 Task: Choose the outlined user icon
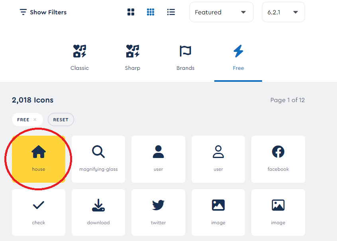(x=218, y=159)
